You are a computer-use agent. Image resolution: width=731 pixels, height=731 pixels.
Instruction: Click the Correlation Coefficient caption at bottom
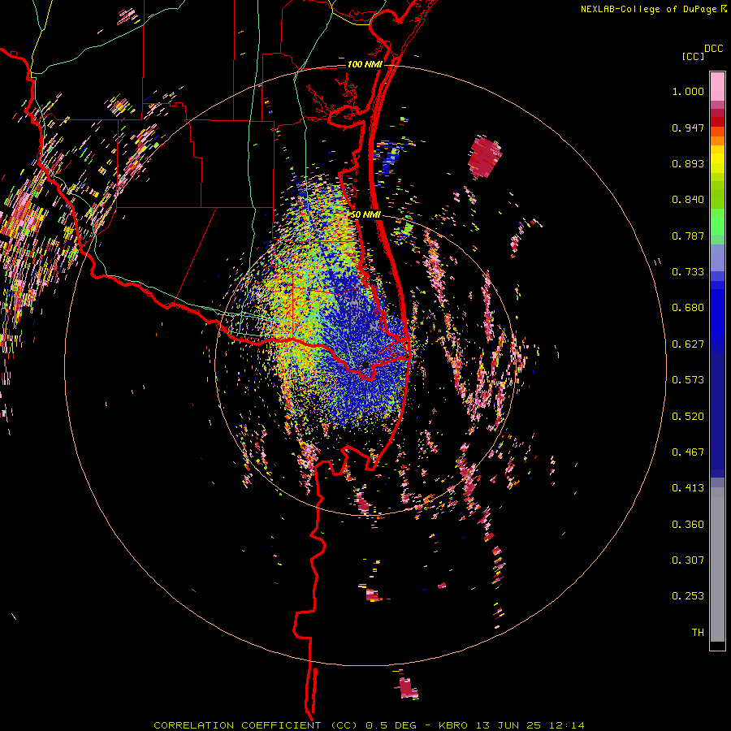pyautogui.click(x=369, y=725)
